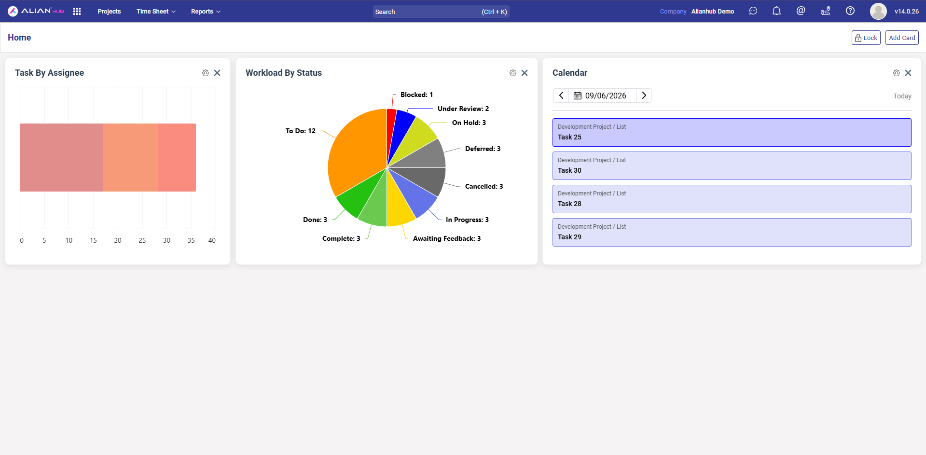
Task: Click the 'On Hold: 3' label
Action: [469, 123]
